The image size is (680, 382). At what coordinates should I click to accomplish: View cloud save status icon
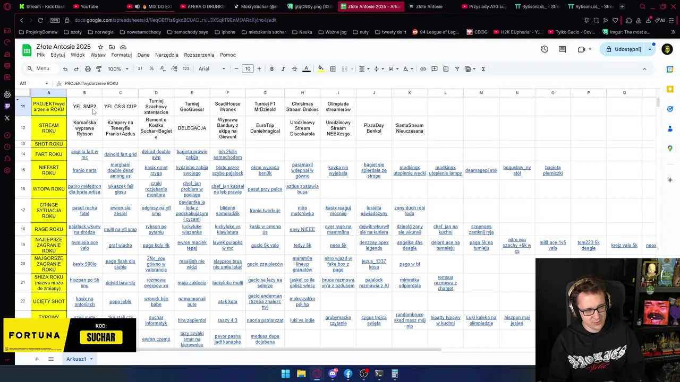pos(123,47)
